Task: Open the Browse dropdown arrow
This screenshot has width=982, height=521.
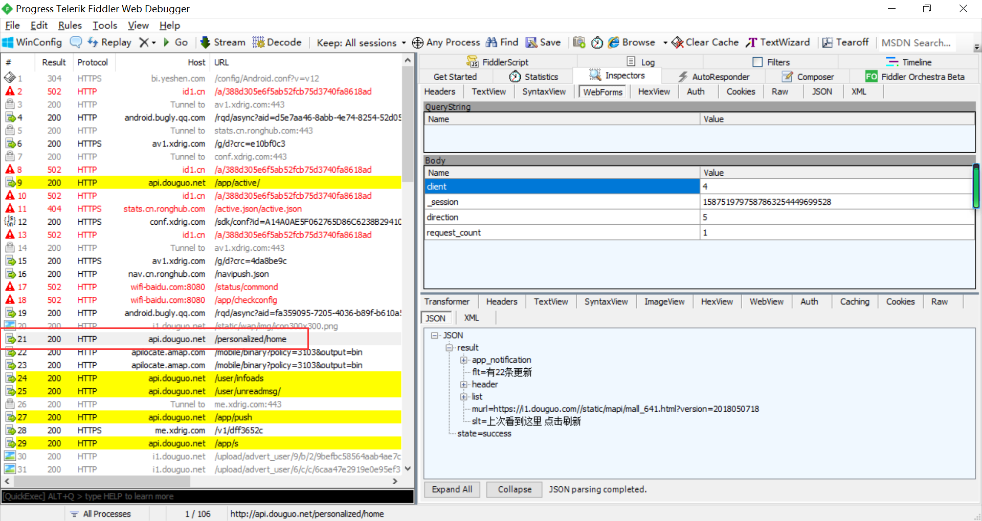Action: point(665,43)
